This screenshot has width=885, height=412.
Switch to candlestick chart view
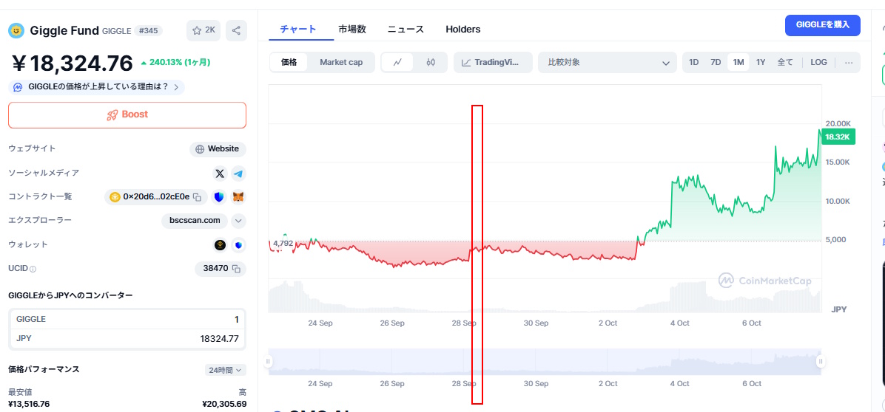(x=431, y=63)
